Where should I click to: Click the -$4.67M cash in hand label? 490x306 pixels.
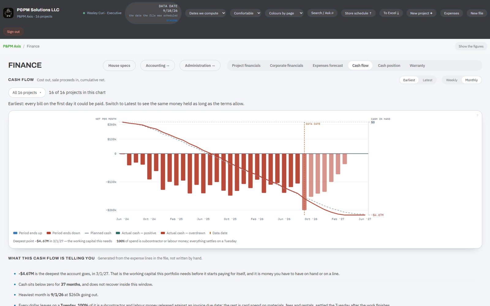(x=377, y=215)
